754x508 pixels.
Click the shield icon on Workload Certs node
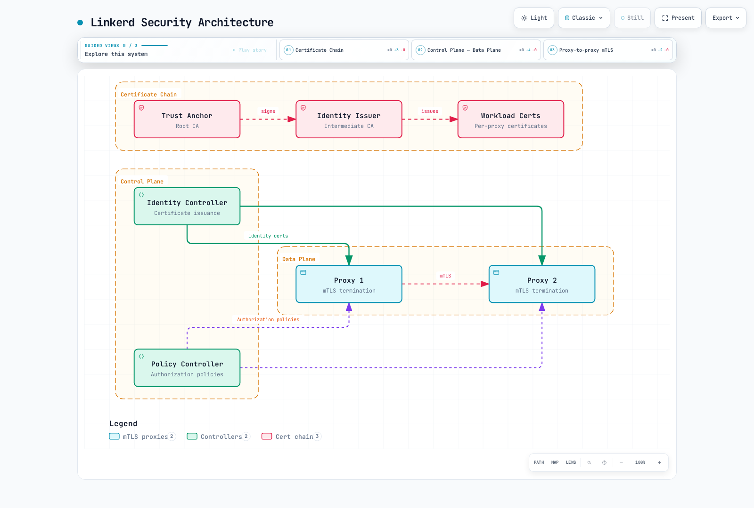(x=465, y=108)
